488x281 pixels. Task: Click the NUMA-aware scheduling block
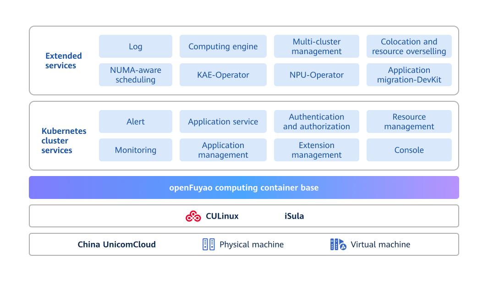135,75
